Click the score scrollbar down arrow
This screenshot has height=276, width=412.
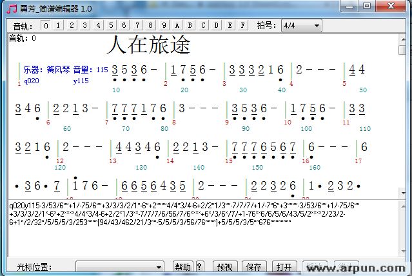pos(403,193)
